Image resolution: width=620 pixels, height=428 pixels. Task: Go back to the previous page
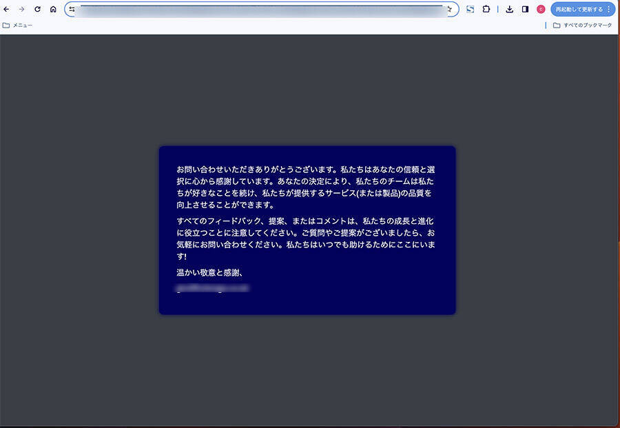point(6,9)
